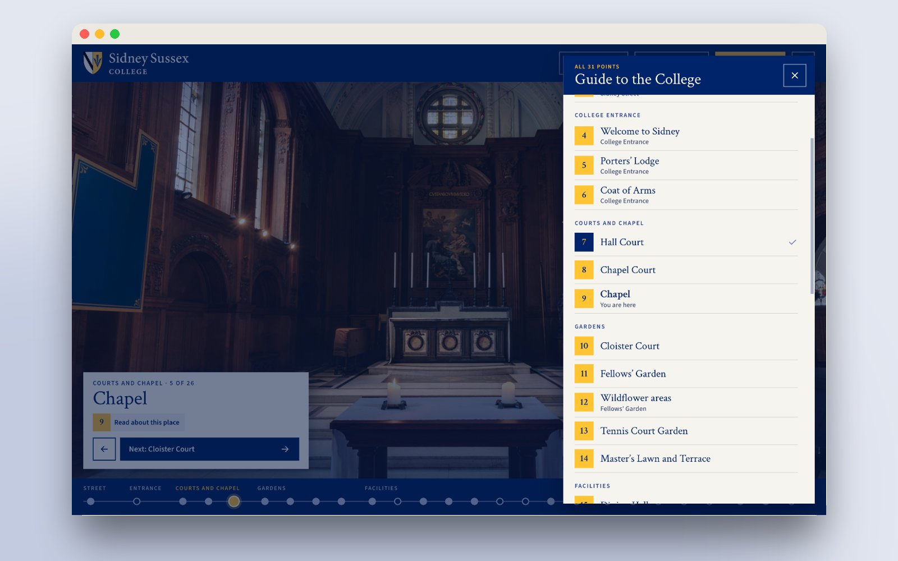This screenshot has width=898, height=561.
Task: Click the number 14 badge icon
Action: [x=584, y=459]
